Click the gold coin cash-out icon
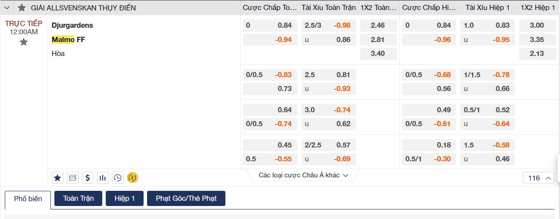The height and width of the screenshot is (219, 560). 132,177
